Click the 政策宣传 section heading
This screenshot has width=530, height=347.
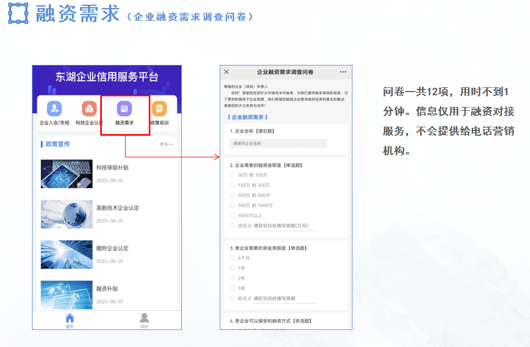58,144
